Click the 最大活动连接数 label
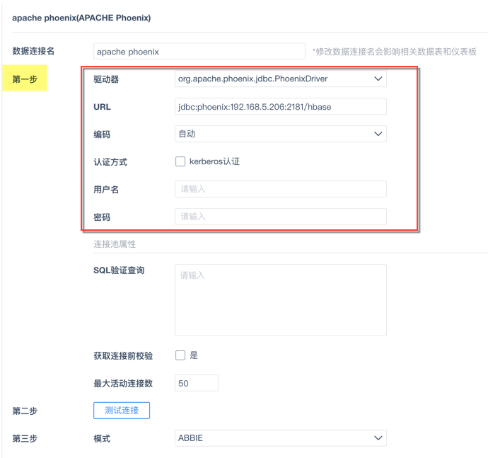 [x=123, y=383]
